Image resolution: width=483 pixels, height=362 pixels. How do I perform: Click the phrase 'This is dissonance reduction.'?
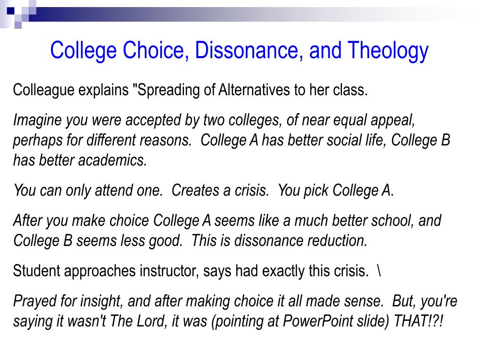point(279,241)
